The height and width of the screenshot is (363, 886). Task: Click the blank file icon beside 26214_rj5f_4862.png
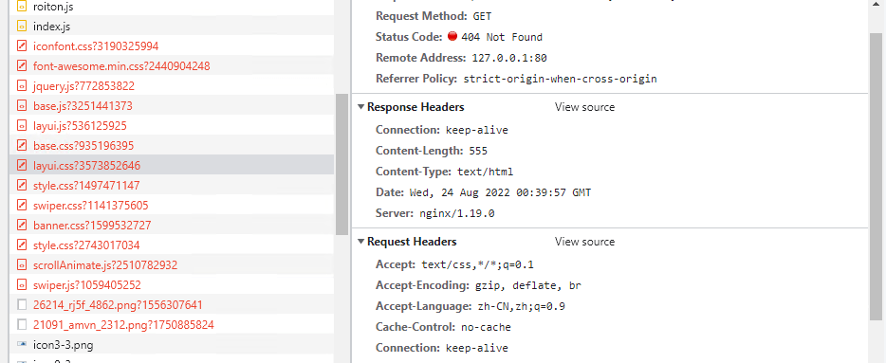22,305
